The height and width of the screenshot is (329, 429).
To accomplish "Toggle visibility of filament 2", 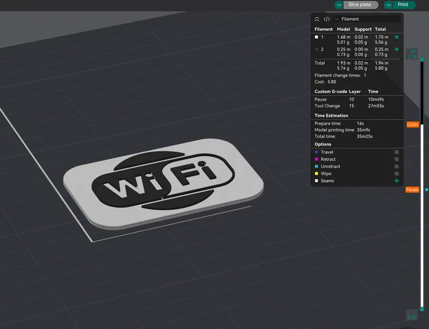I will (396, 49).
